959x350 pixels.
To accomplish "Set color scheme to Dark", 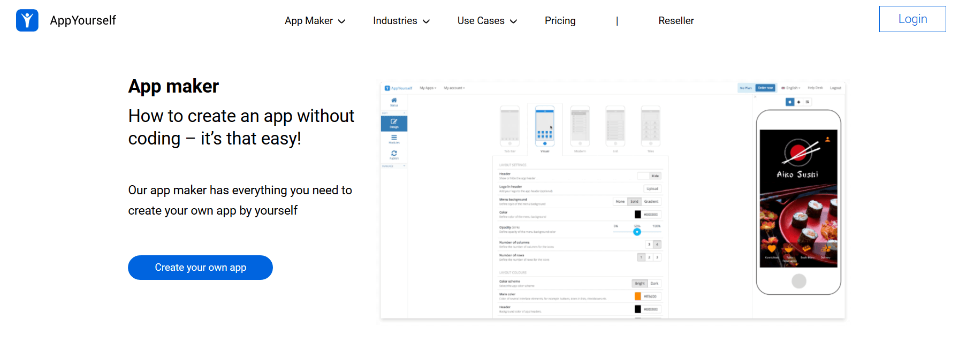I will 654,284.
